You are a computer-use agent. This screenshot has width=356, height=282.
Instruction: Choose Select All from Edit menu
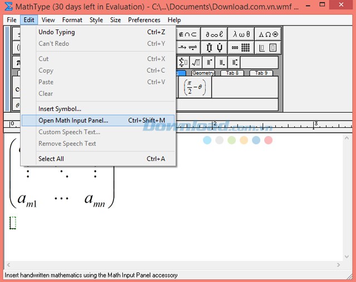[98, 159]
